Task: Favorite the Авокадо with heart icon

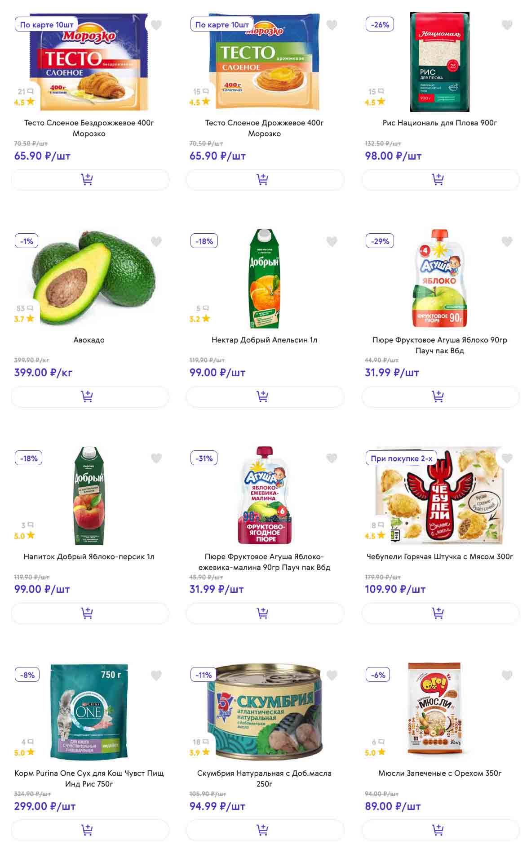Action: coord(156,242)
